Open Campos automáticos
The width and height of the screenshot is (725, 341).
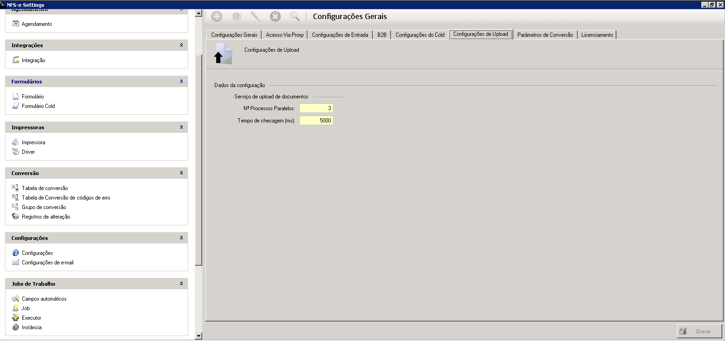44,299
